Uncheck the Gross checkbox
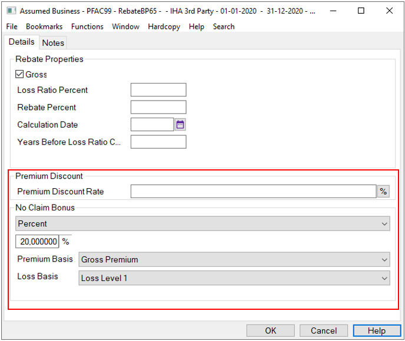 coord(19,75)
